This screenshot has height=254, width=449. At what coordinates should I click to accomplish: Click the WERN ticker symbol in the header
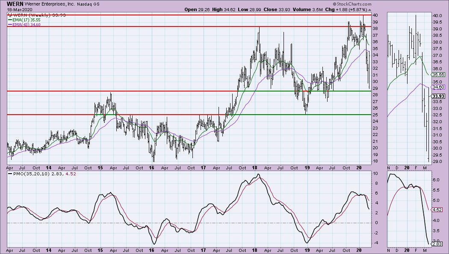click(15, 4)
